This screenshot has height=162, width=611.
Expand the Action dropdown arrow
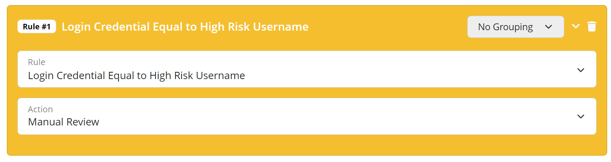click(x=581, y=116)
